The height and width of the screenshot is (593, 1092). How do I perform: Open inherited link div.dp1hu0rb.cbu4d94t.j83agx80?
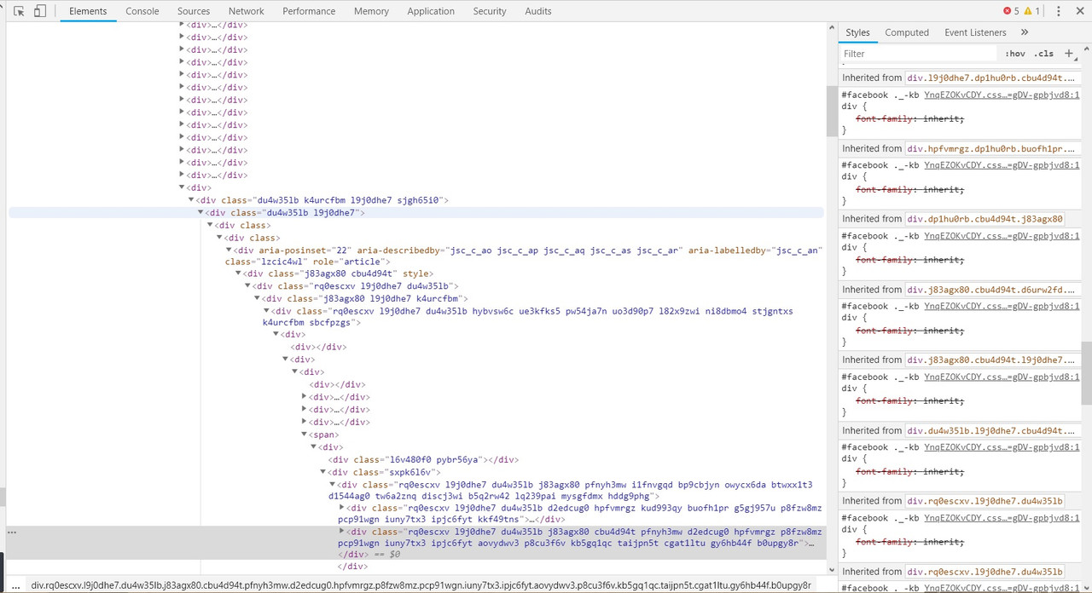click(x=985, y=219)
